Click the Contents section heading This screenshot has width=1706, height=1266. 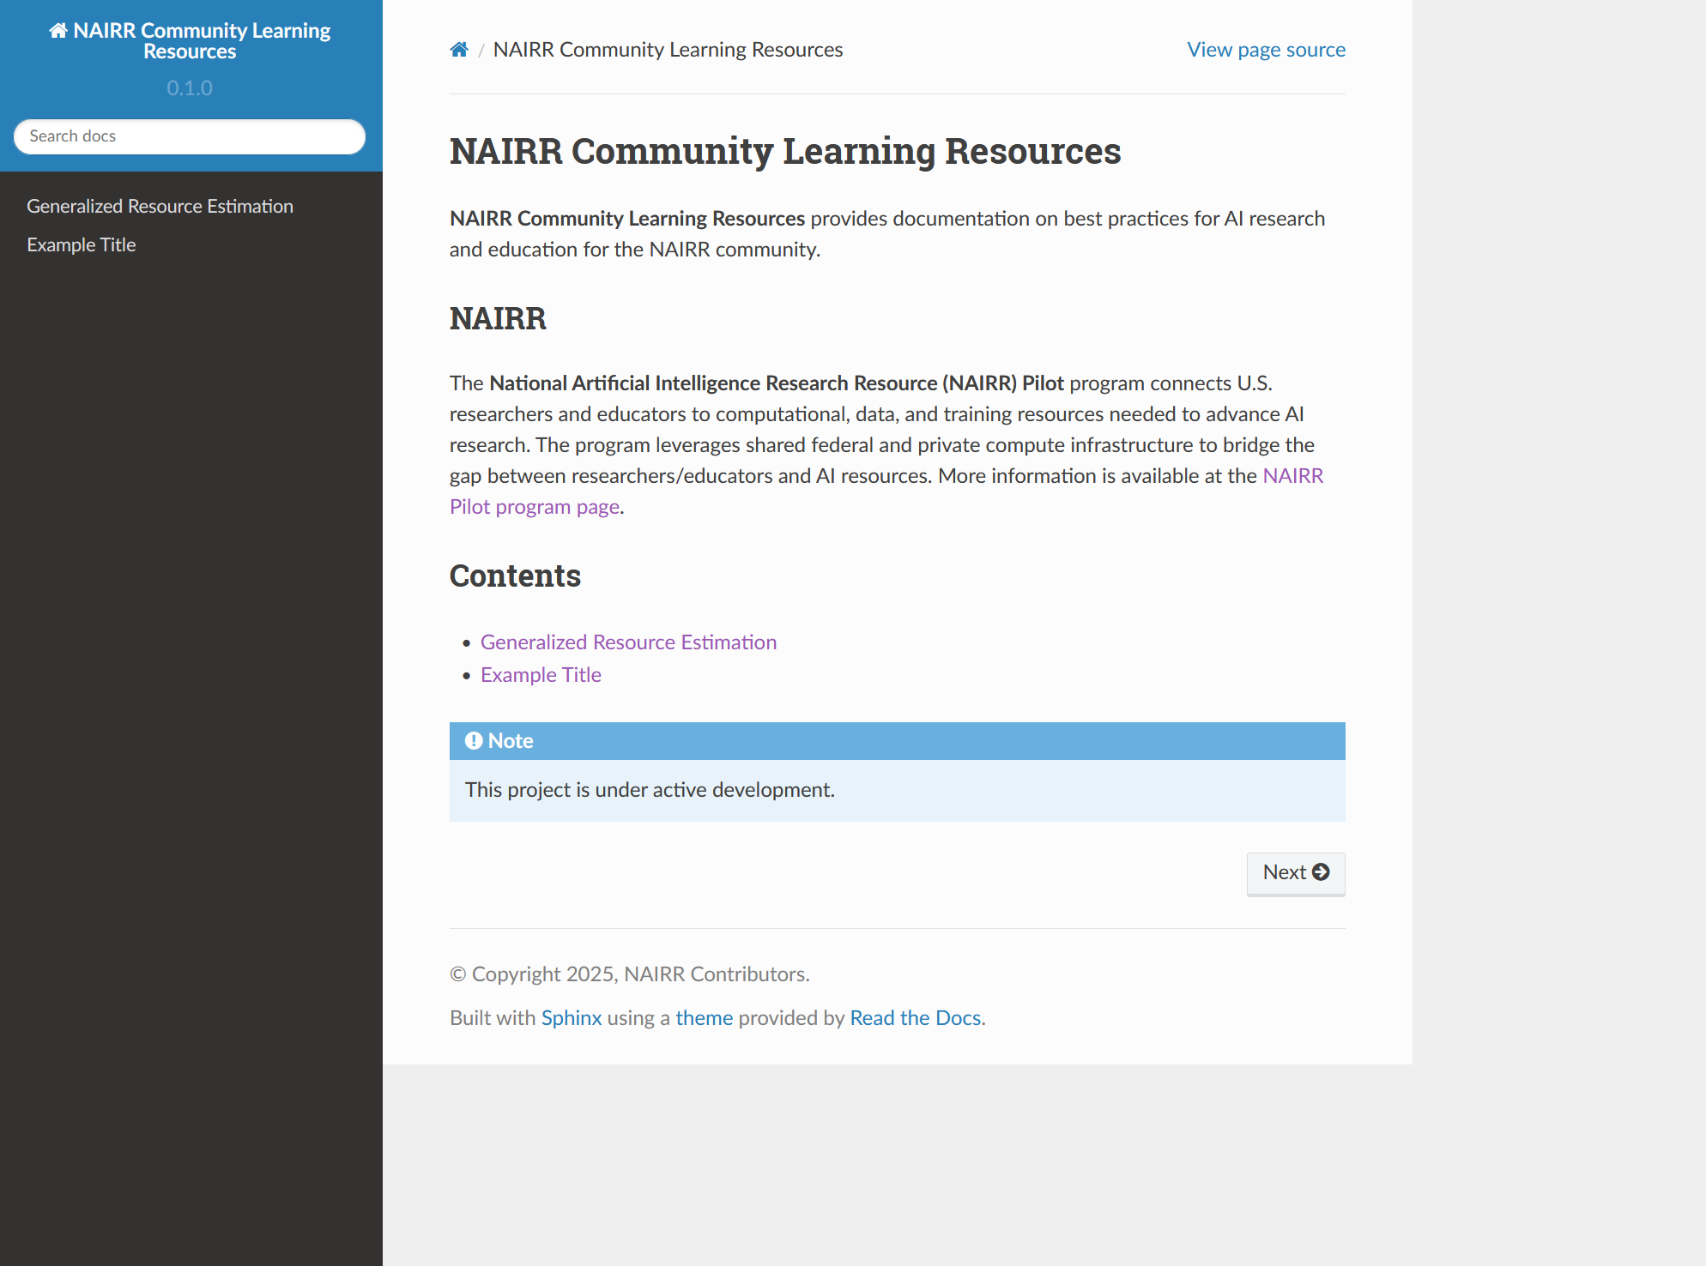(x=515, y=576)
